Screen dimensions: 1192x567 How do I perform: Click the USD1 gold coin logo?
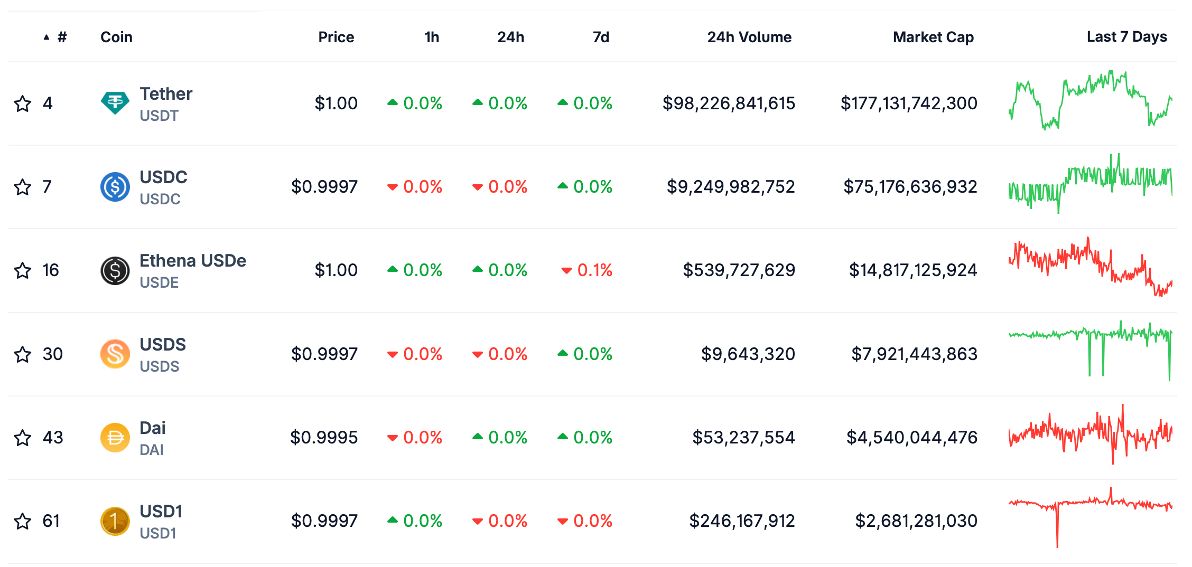115,521
